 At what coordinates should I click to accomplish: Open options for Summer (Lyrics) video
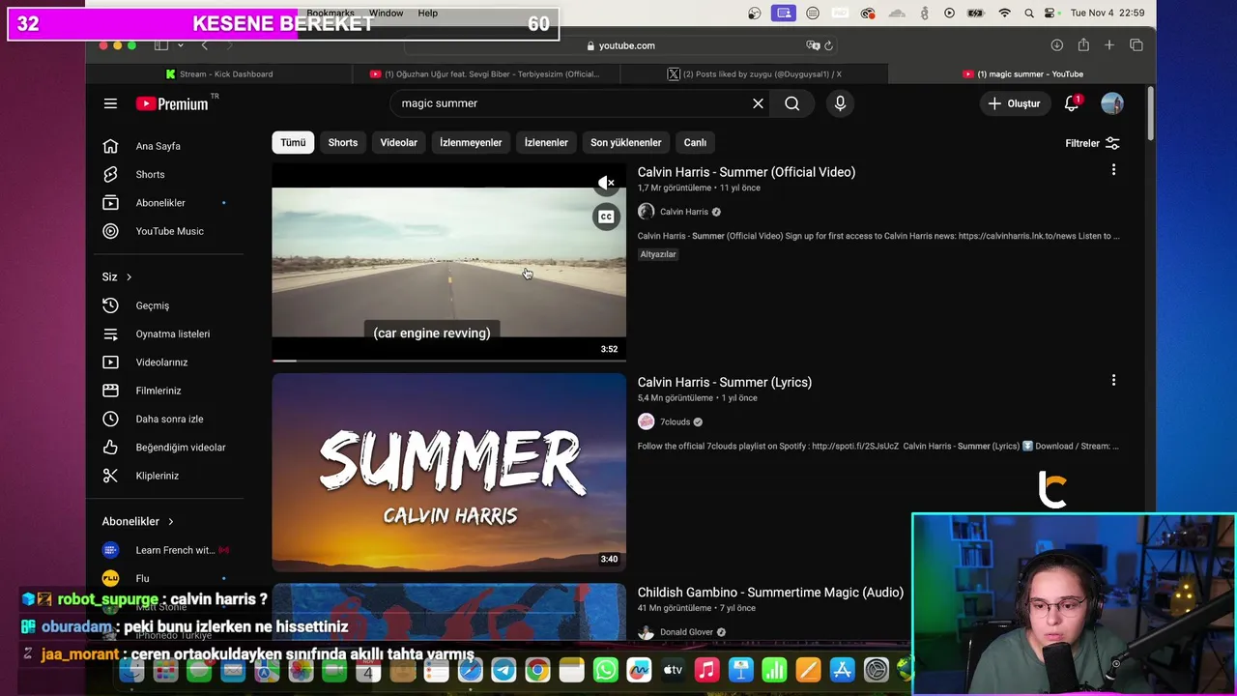coord(1113,381)
